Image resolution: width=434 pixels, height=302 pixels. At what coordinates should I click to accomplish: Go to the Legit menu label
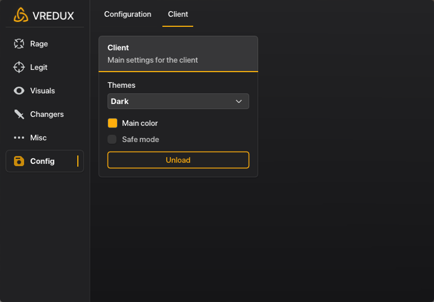click(x=39, y=67)
